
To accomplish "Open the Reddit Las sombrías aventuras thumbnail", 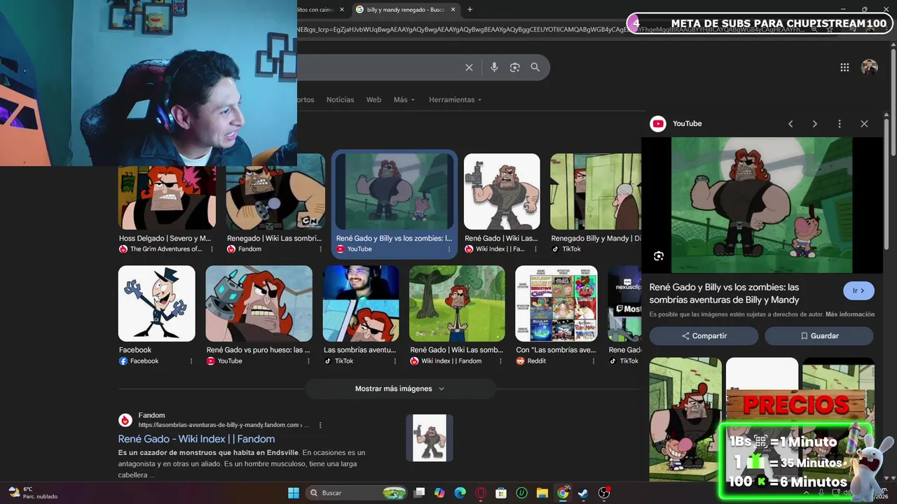I will (556, 303).
